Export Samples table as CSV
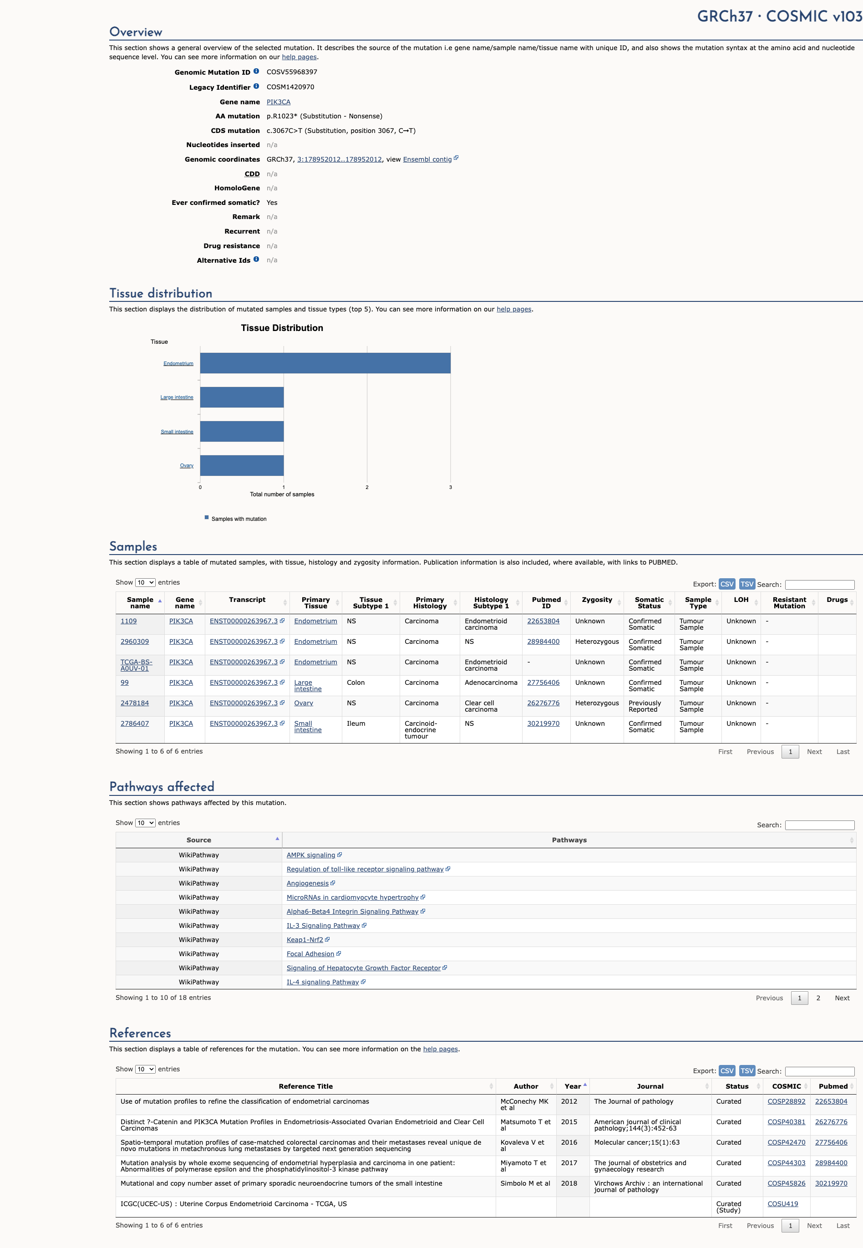This screenshot has width=863, height=1248. pos(727,584)
